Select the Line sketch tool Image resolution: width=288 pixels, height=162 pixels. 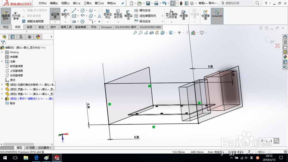click(74, 11)
